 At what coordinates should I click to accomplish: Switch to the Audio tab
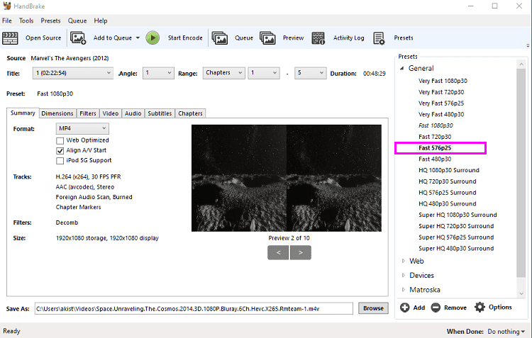pos(133,113)
